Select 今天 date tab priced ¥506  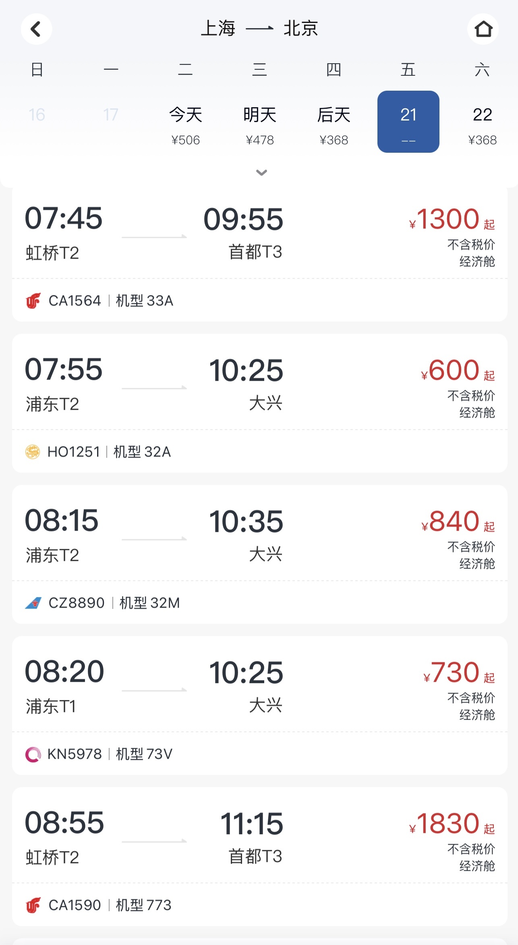[x=185, y=124]
